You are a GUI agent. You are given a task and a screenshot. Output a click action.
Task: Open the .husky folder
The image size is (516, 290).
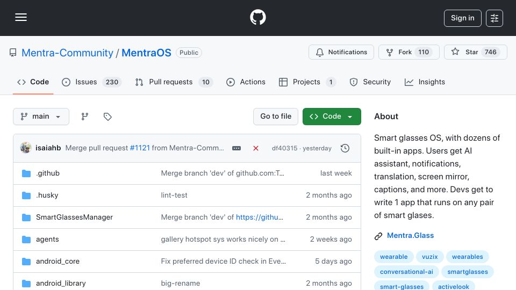pos(47,195)
